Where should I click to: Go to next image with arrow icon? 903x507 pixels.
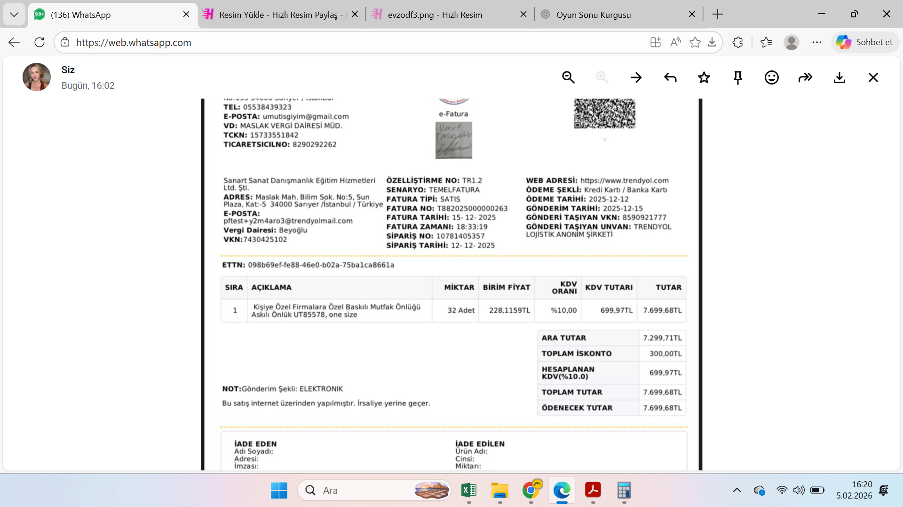636,77
